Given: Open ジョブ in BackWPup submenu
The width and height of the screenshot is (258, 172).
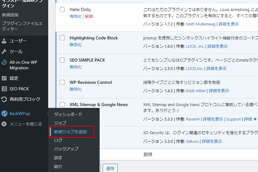Looking at the screenshot, I should coord(60,123).
